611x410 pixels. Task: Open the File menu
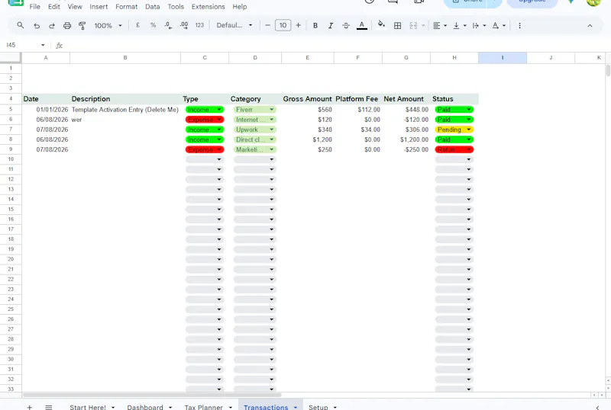(34, 7)
